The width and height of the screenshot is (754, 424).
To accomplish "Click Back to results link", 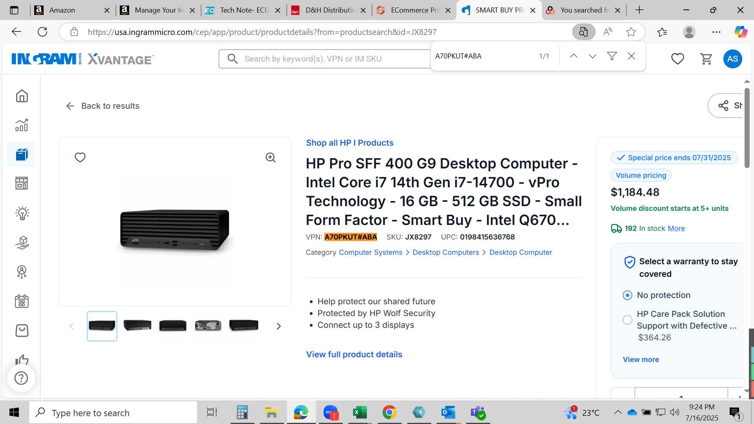I will [103, 106].
